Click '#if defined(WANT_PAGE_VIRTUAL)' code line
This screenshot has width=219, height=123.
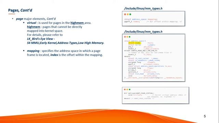pyautogui.click(x=139, y=93)
